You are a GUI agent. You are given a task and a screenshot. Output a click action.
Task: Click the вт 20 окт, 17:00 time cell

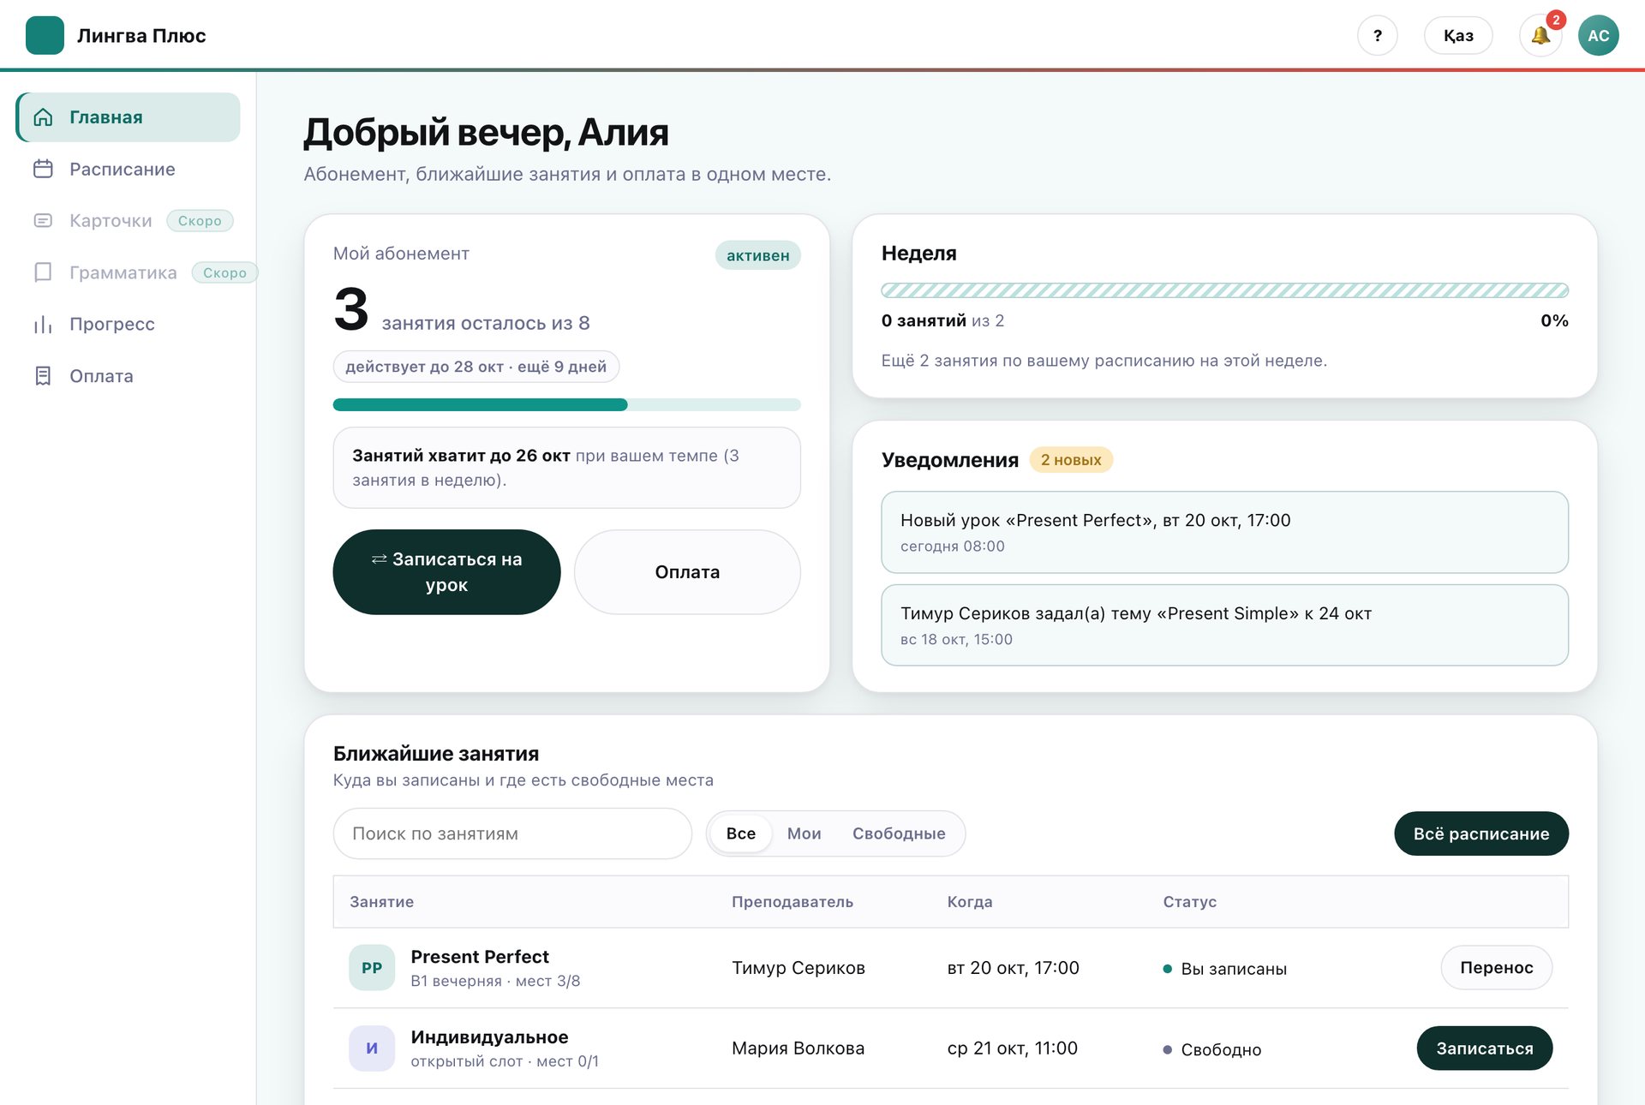click(1014, 968)
